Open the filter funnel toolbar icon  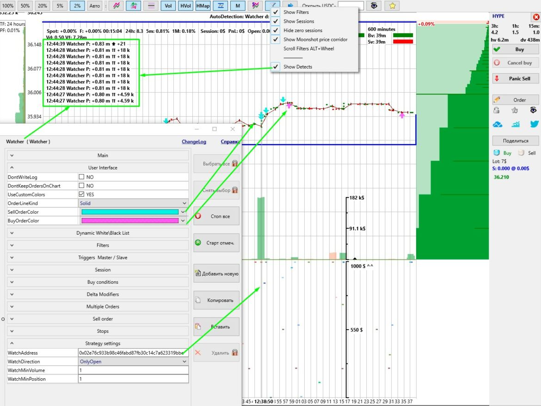(x=272, y=6)
